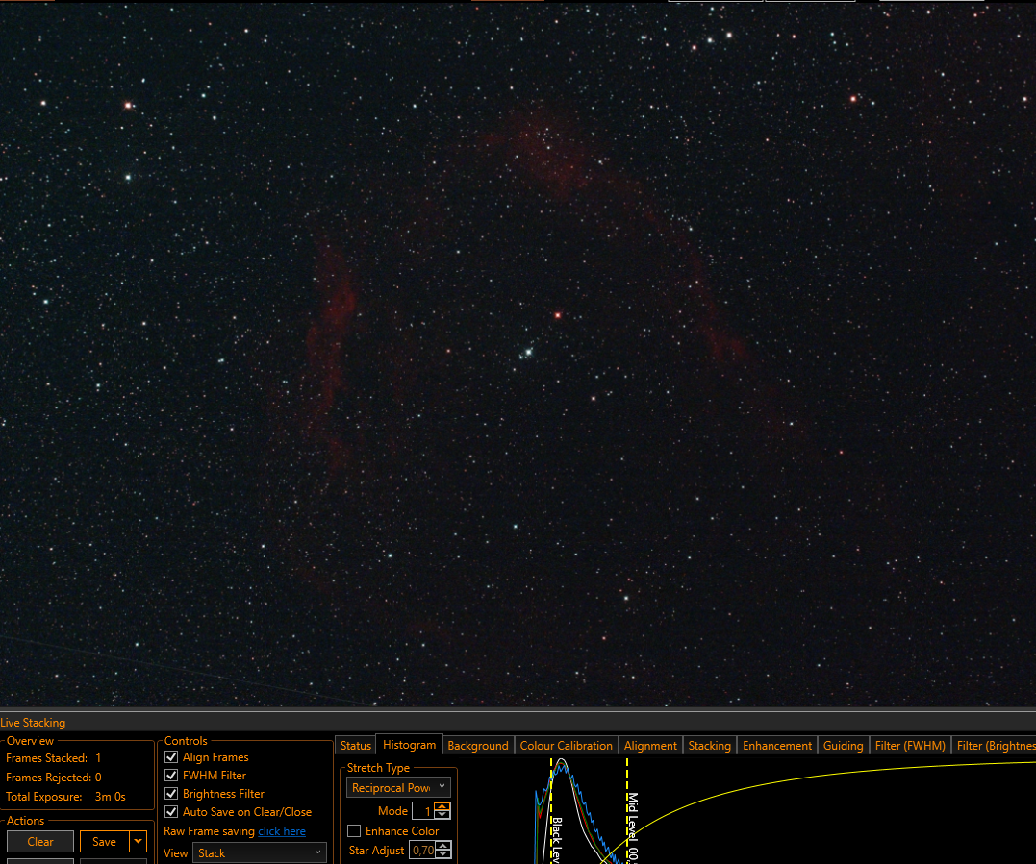
Task: Expand the Stretch Type dropdown
Action: click(x=398, y=787)
